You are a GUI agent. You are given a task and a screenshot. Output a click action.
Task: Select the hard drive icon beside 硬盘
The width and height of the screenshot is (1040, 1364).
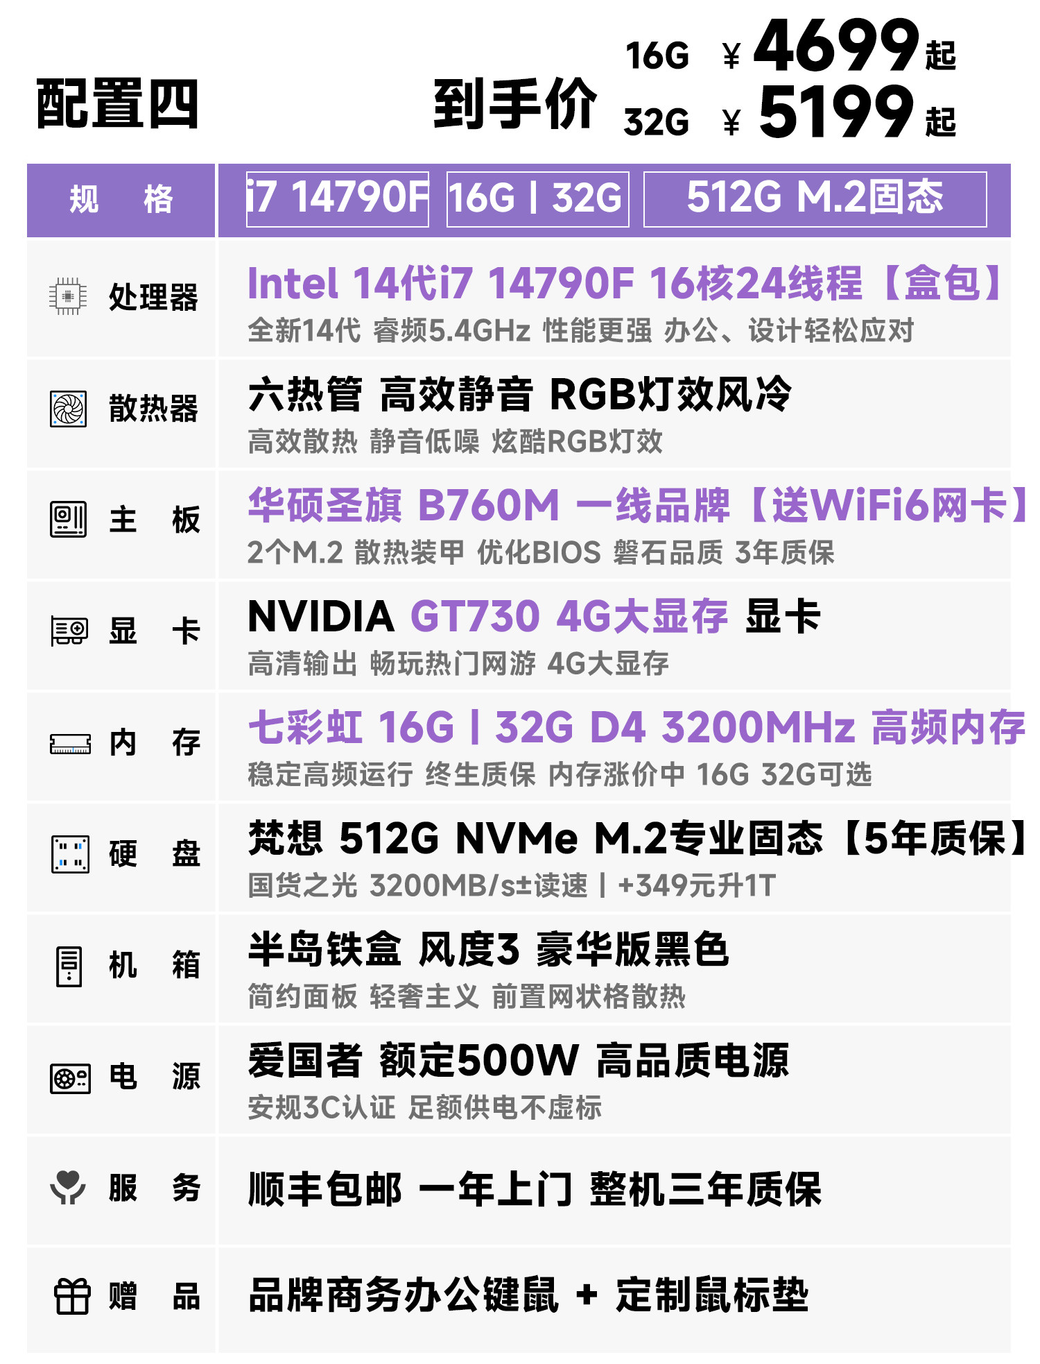coord(70,853)
